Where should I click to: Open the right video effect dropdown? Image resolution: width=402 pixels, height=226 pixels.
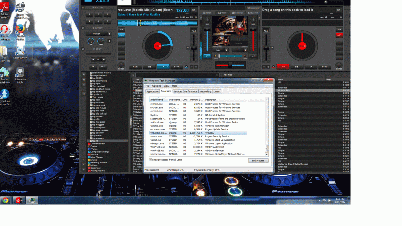coord(240,50)
